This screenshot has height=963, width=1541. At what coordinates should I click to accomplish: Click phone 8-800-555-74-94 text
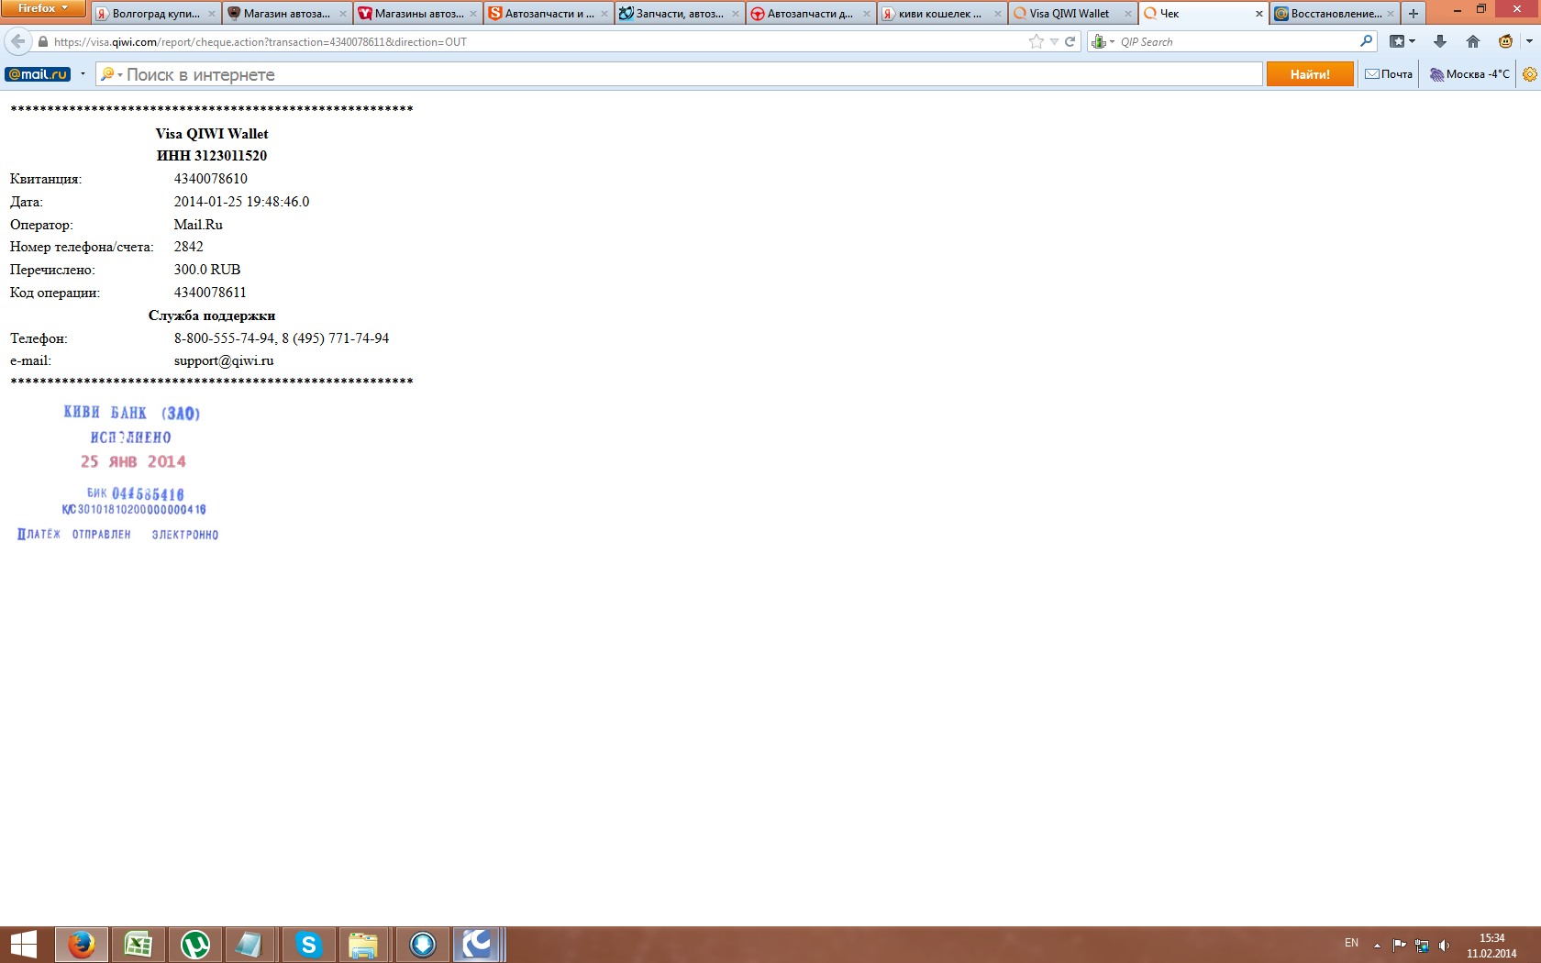(x=225, y=338)
